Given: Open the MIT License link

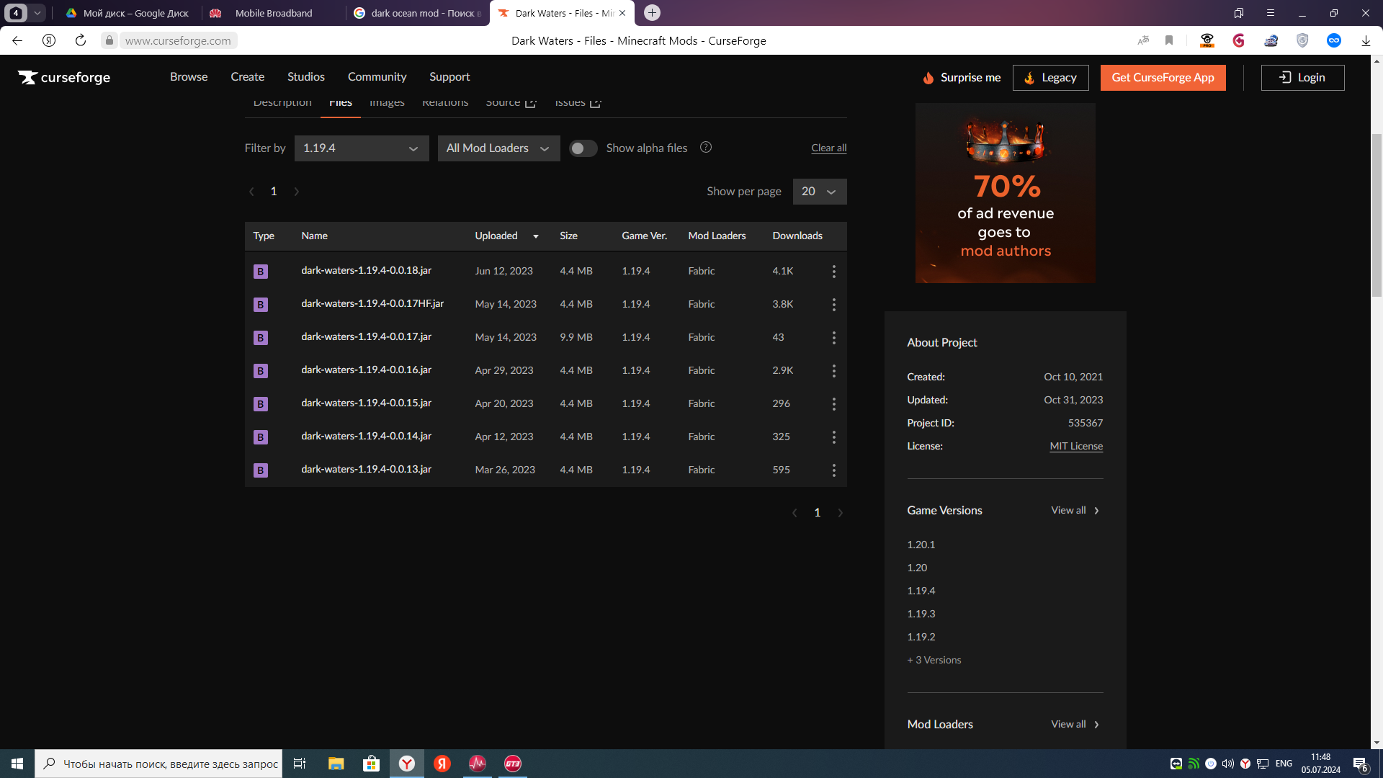Looking at the screenshot, I should [1076, 447].
